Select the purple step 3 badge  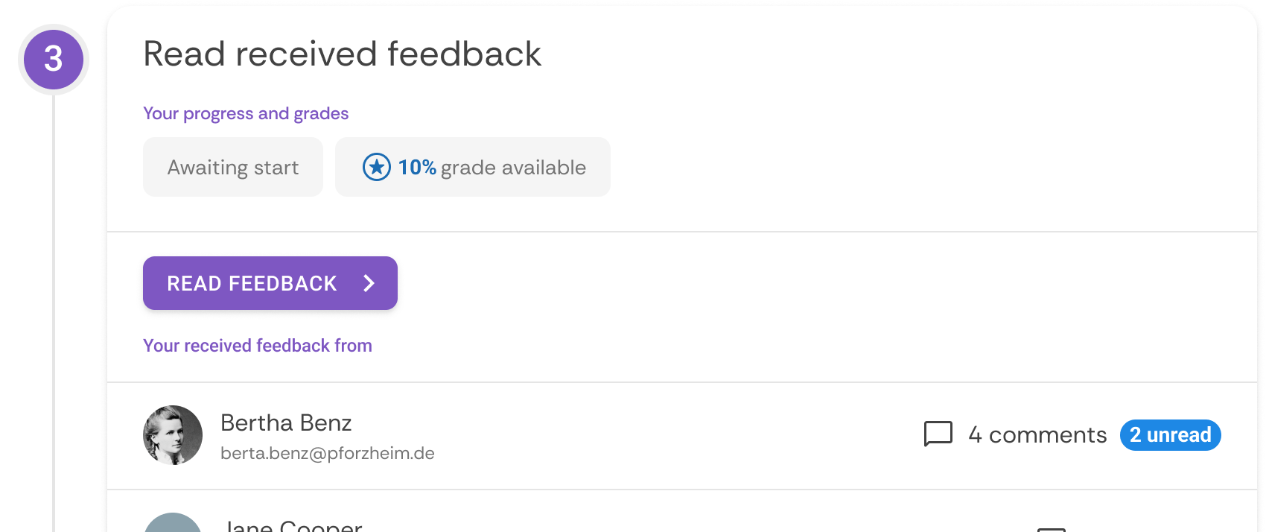coord(54,58)
